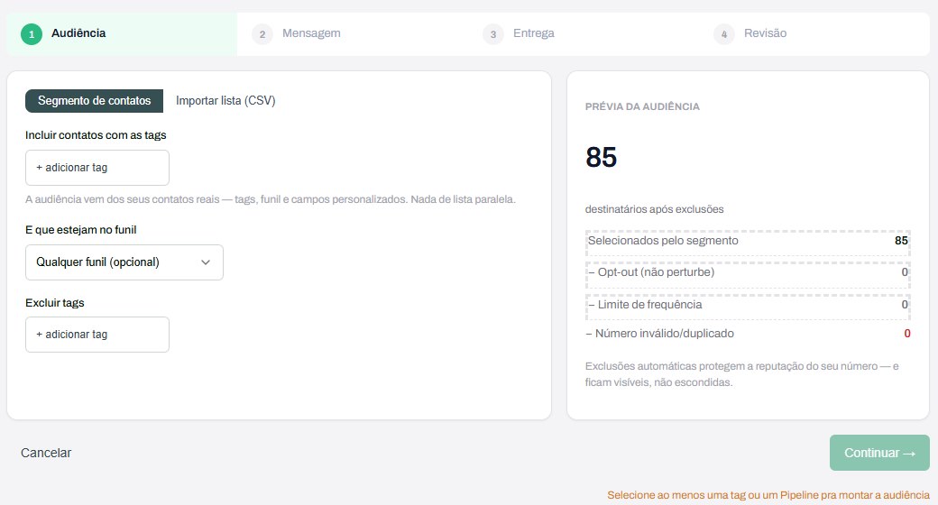Image resolution: width=938 pixels, height=505 pixels.
Task: Add a tag under Incluir contatos
Action: 97,168
